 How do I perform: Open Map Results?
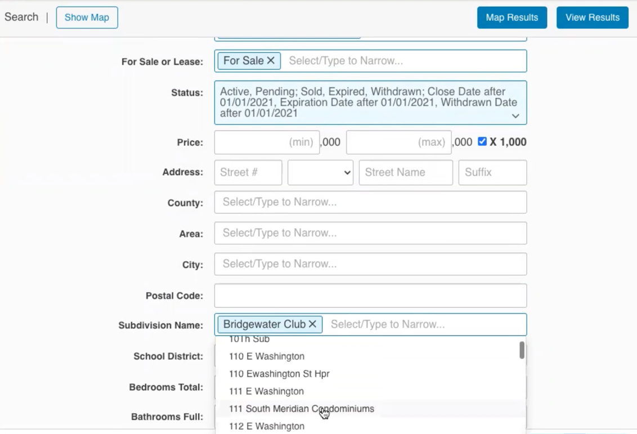tap(512, 17)
